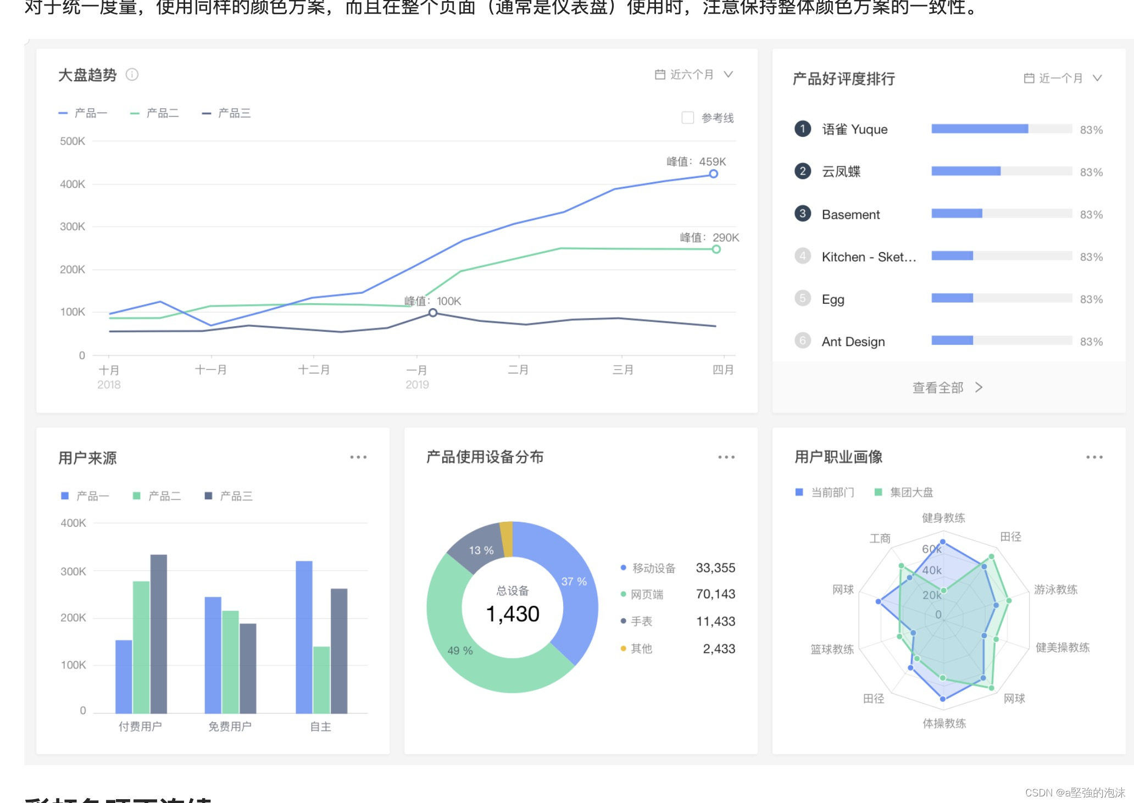Click 体操教练 axis label on radar chart
The width and height of the screenshot is (1134, 803).
click(944, 723)
